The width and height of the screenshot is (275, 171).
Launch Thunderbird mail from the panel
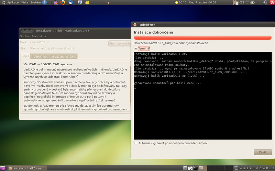click(71, 2)
